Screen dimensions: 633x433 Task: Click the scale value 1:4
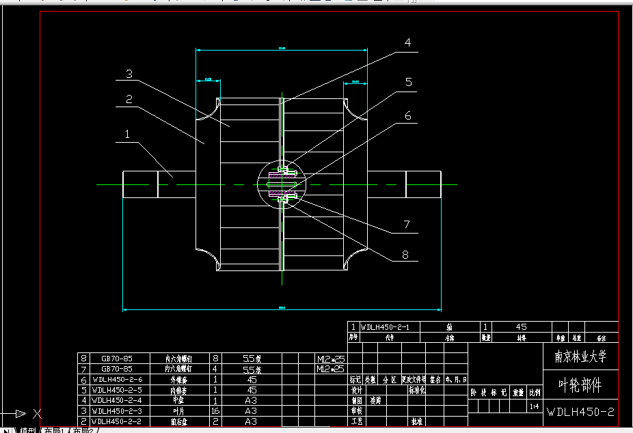click(x=535, y=406)
